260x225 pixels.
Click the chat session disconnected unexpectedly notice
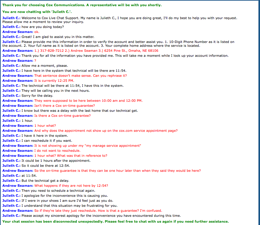click(x=116, y=221)
